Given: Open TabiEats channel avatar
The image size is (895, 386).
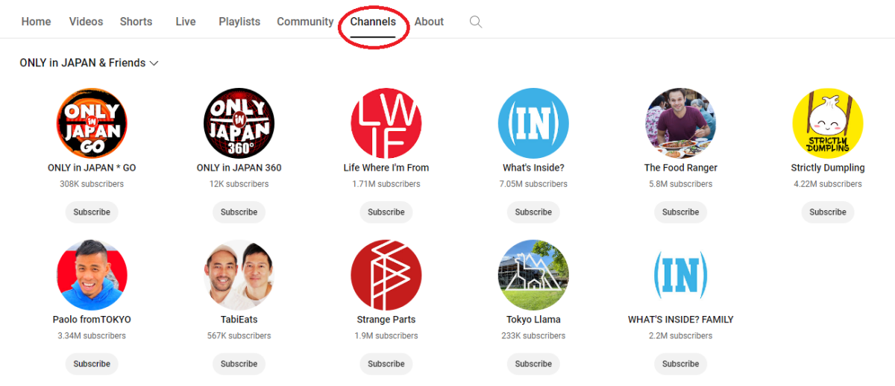Looking at the screenshot, I should pos(239,275).
